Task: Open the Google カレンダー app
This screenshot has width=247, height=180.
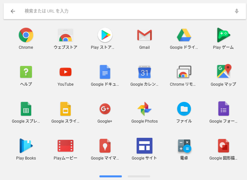Action: click(x=145, y=72)
